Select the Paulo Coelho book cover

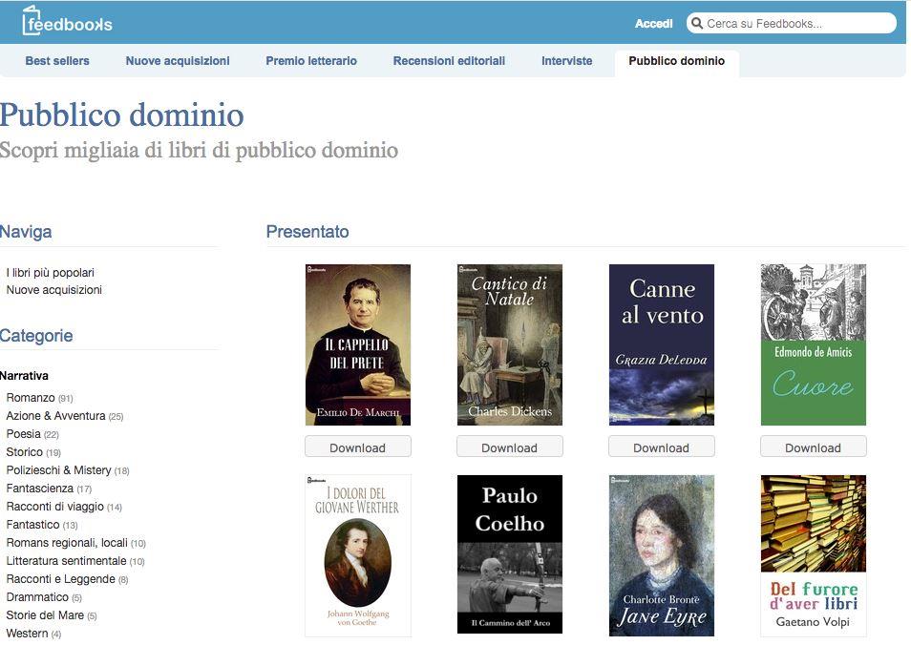[x=509, y=555]
